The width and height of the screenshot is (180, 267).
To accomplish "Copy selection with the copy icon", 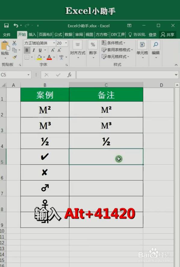I will (x=14, y=50).
